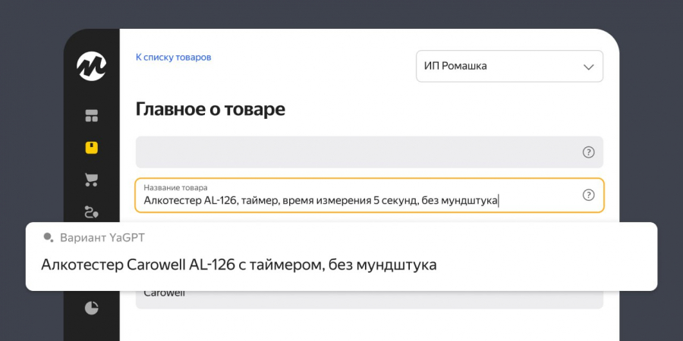This screenshot has height=341, width=683.
Task: Click help icon in grey top field
Action: pos(588,152)
